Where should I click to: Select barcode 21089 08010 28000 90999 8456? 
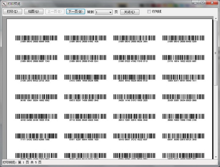point(36,39)
